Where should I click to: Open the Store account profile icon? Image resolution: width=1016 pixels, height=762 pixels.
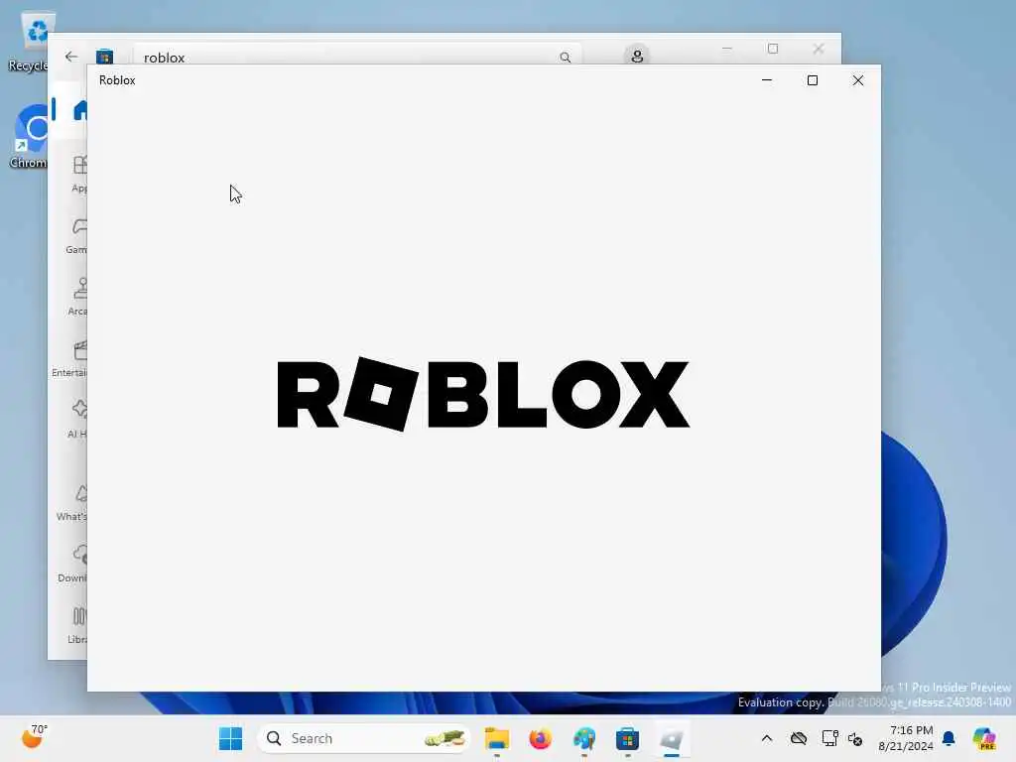637,57
